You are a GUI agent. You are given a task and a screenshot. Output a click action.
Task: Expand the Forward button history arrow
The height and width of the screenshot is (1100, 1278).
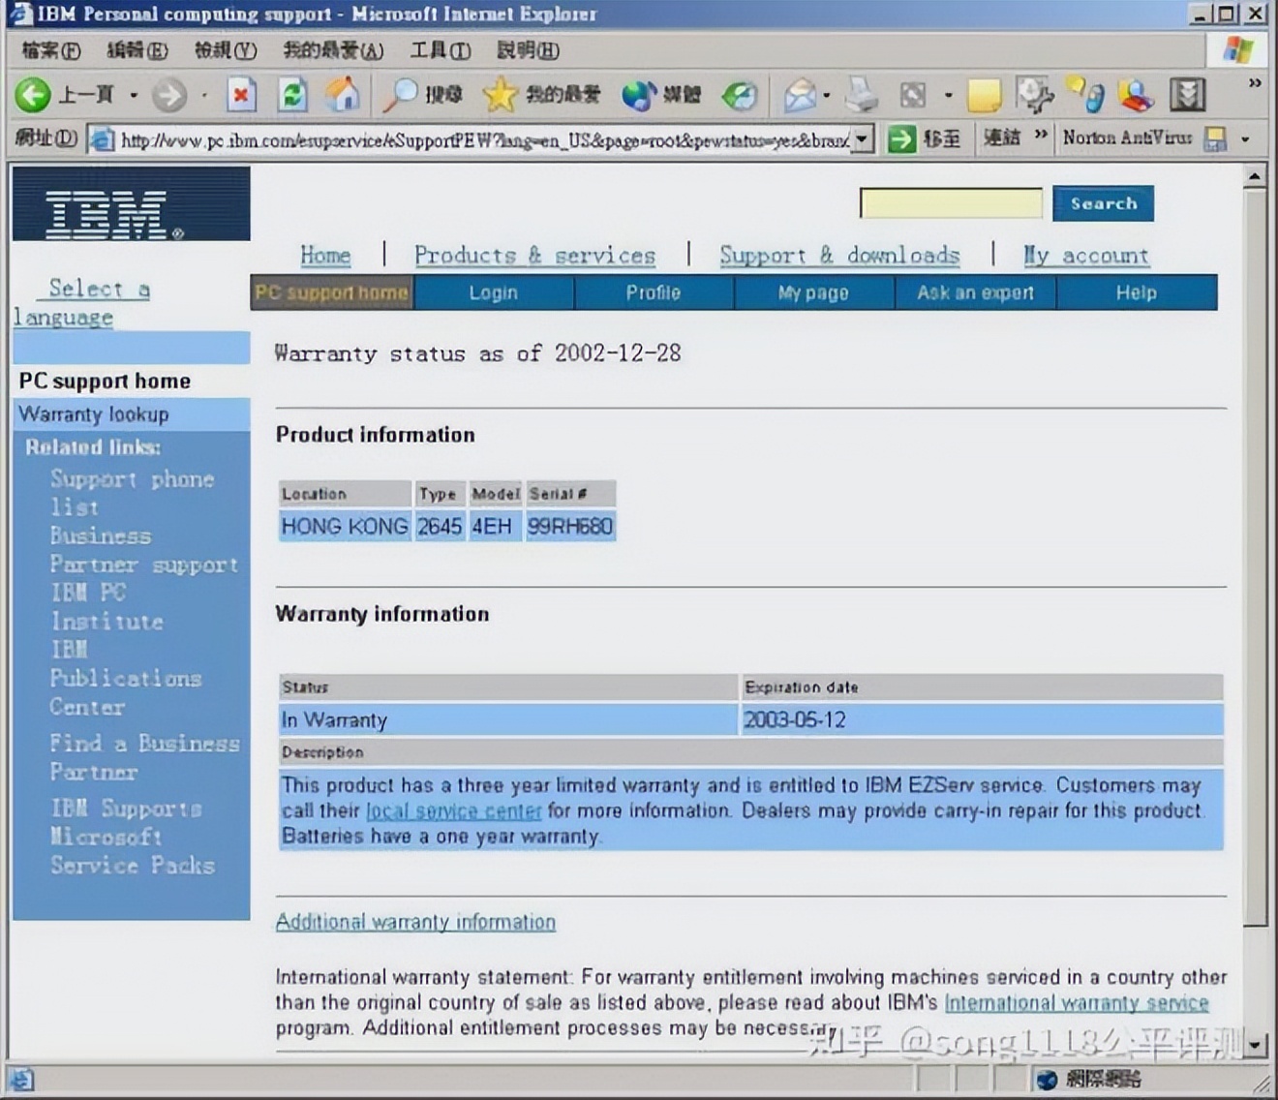pyautogui.click(x=204, y=95)
